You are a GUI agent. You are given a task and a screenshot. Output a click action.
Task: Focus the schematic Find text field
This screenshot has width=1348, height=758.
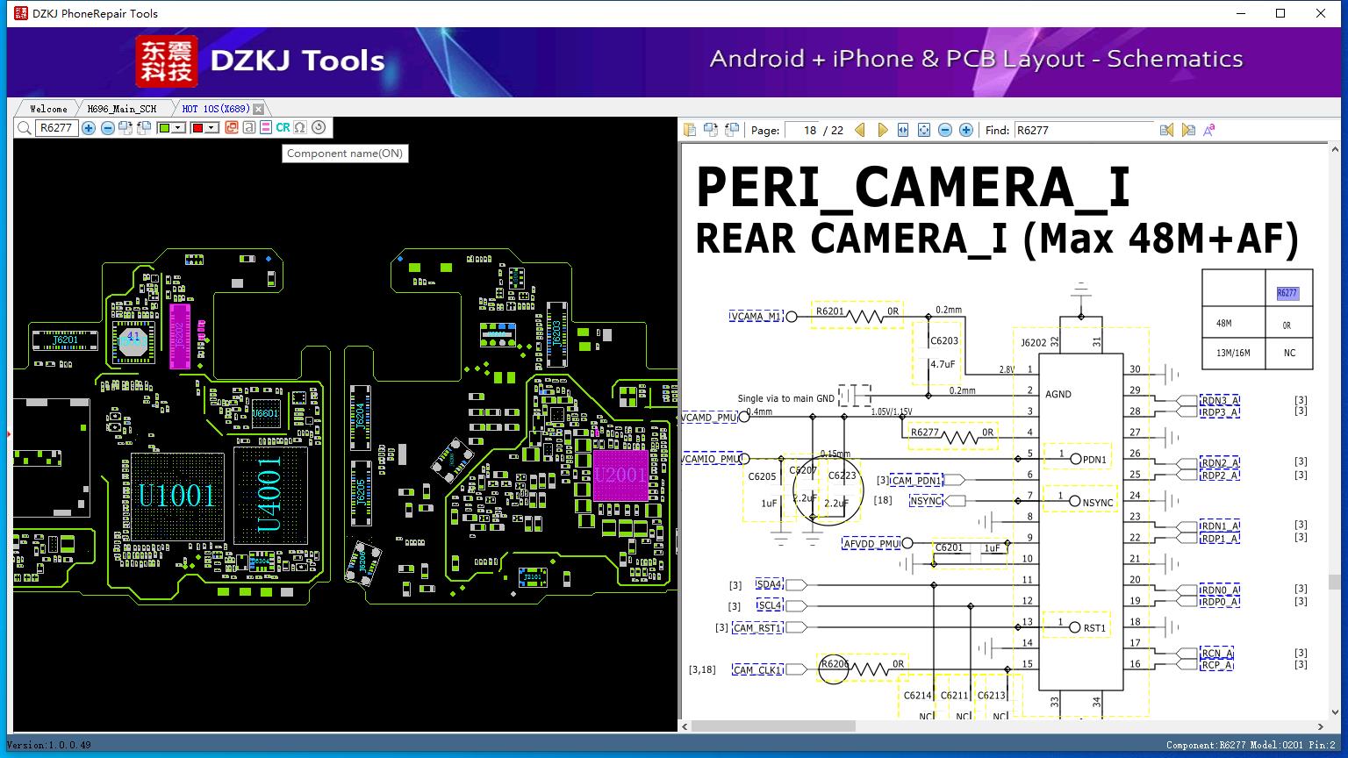1084,130
